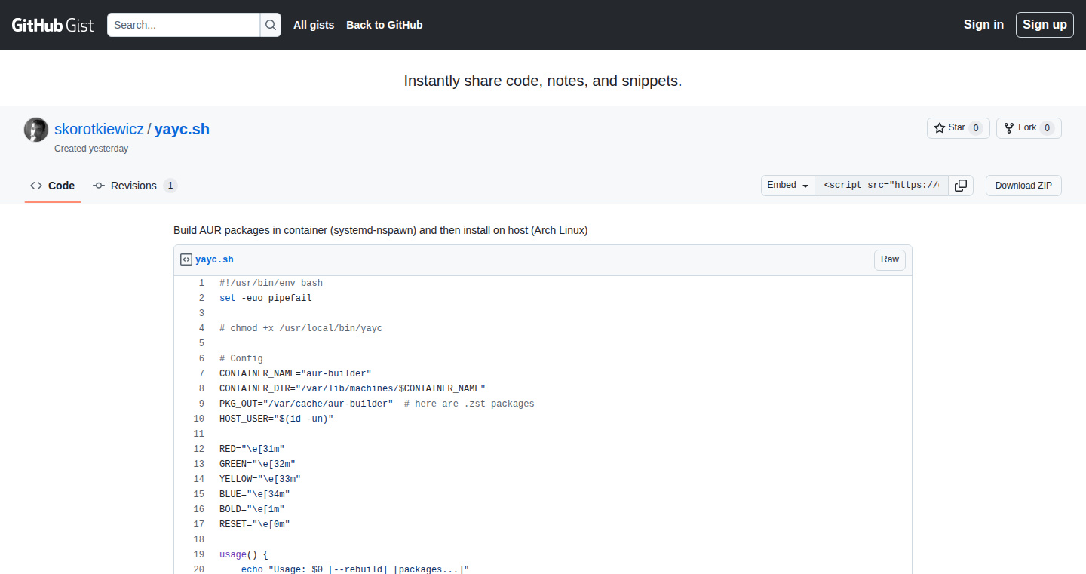Click the CONTAINER_DIR line of code
The height and width of the screenshot is (574, 1086).
point(352,388)
